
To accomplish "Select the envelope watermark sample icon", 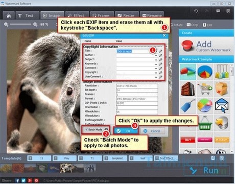I will coord(222,106).
